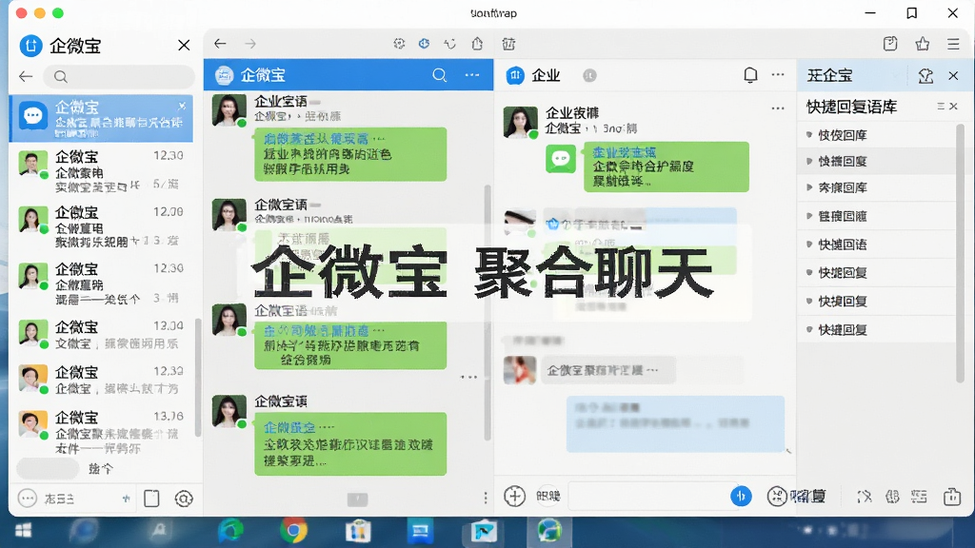Click the vertical dots below middle chat
This screenshot has height=548, width=975.
pos(486,498)
